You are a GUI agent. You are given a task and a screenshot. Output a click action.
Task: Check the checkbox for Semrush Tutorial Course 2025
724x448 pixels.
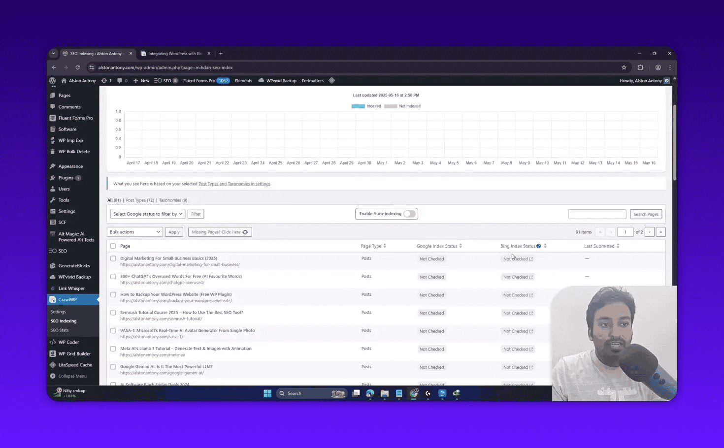coord(113,313)
